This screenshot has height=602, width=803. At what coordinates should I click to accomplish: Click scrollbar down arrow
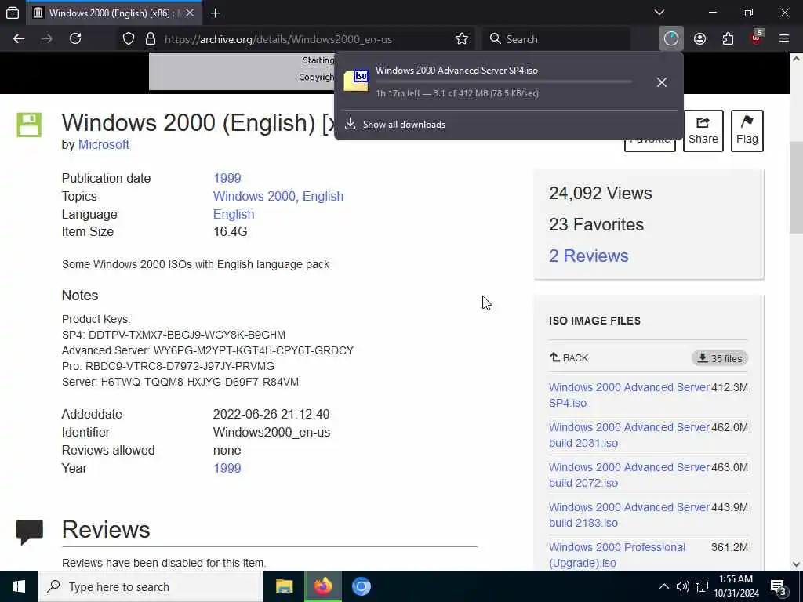click(x=796, y=564)
